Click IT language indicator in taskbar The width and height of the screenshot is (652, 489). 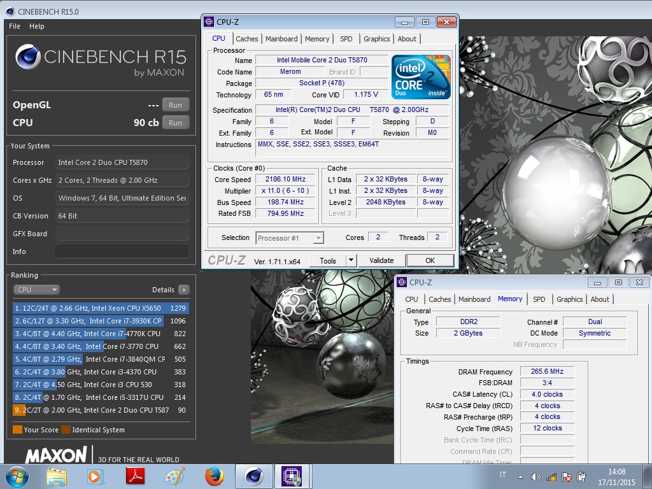click(503, 475)
